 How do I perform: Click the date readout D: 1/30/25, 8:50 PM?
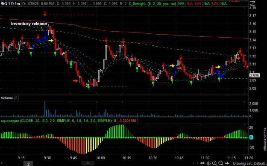pos(38,3)
